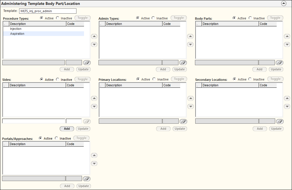The width and height of the screenshot is (292, 190).
Task: Select Inactive radio for Body Parts
Action: 250,18
